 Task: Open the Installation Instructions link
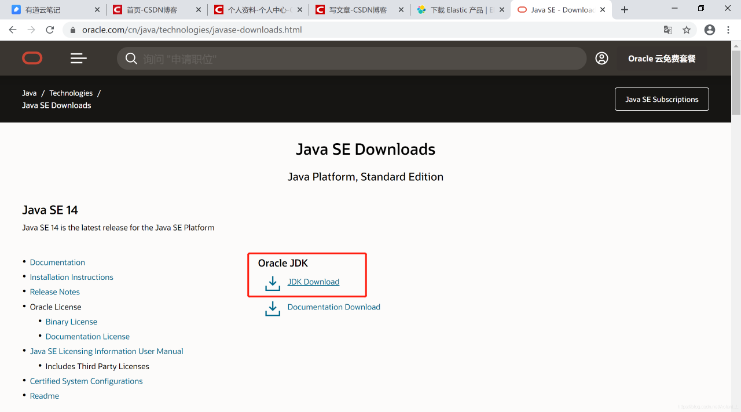(72, 277)
